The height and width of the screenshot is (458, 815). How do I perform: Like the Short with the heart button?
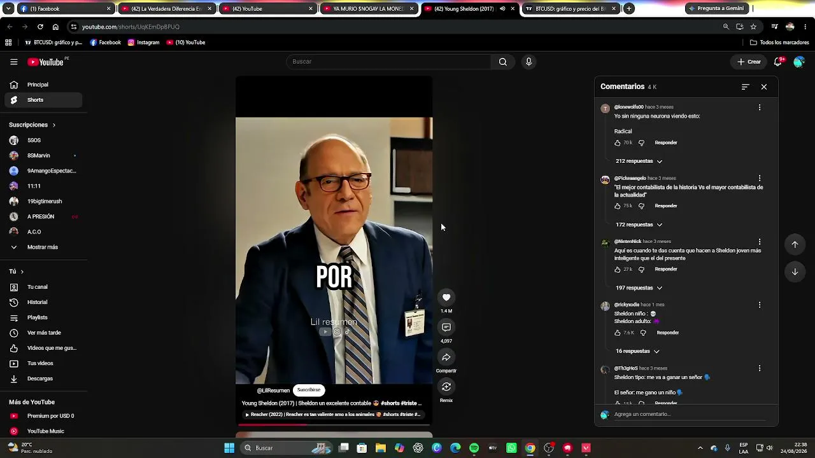[x=446, y=297]
